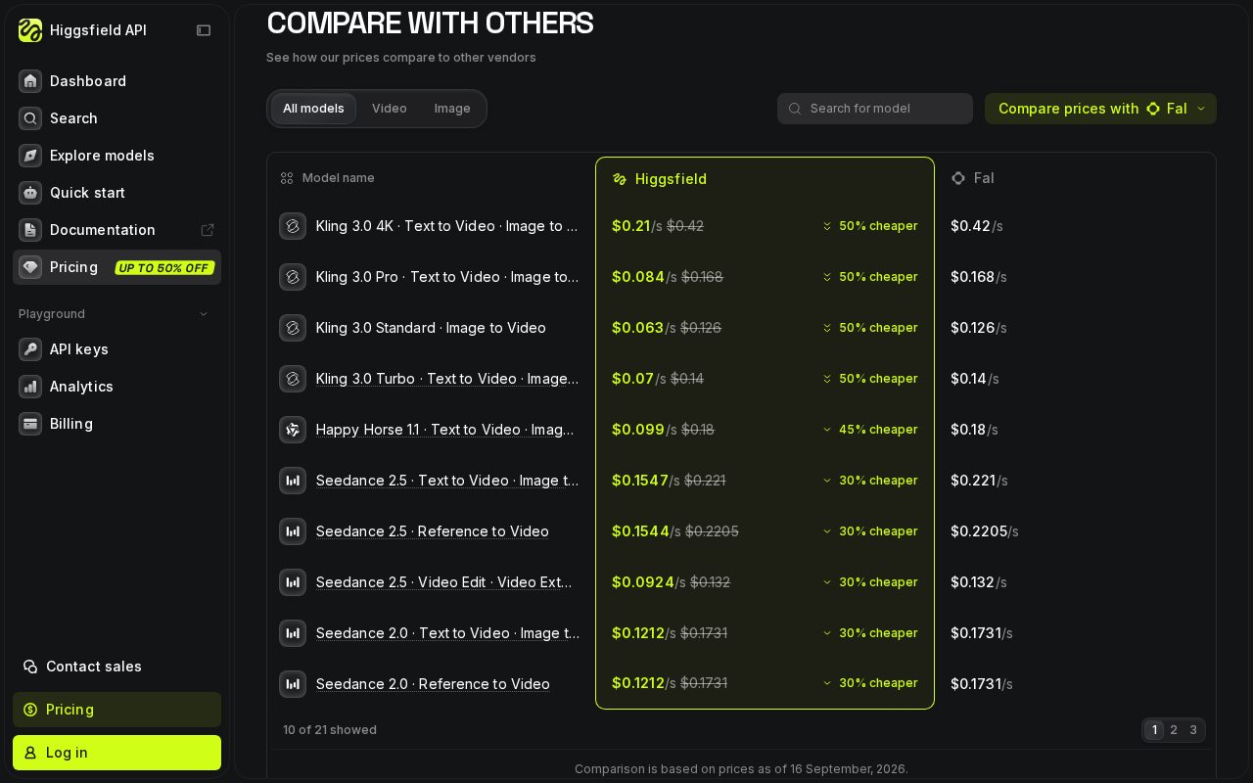The height and width of the screenshot is (783, 1253).
Task: Click the 45% cheaper label
Action: (x=870, y=430)
